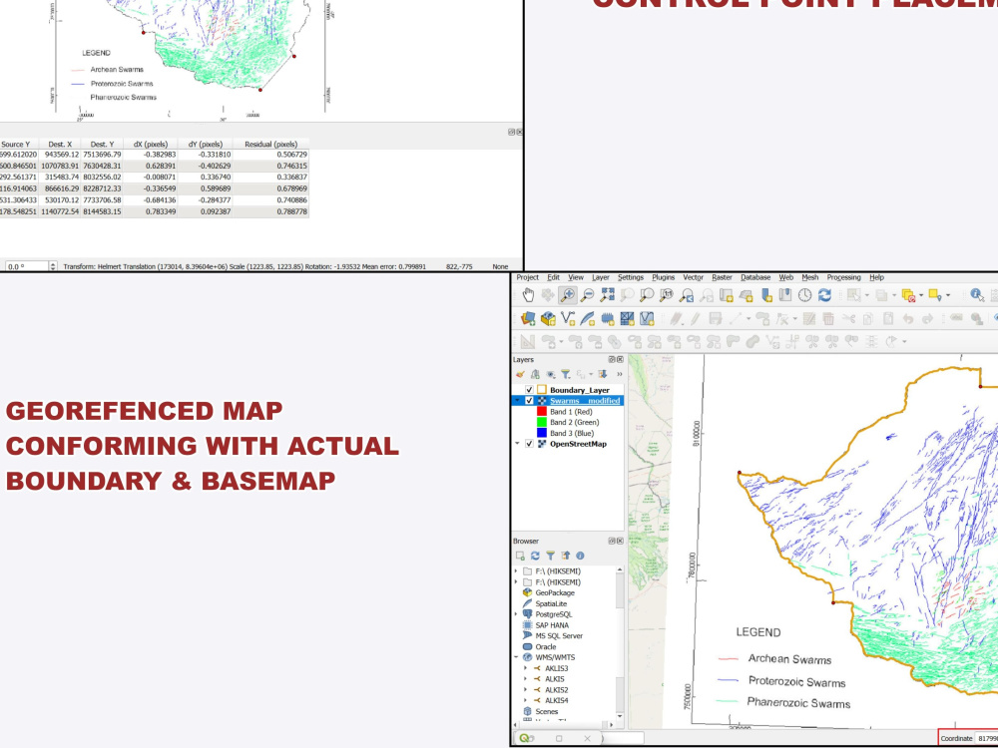Select the Pan Map hand tool
Screen dimensions: 998x748
[528, 295]
